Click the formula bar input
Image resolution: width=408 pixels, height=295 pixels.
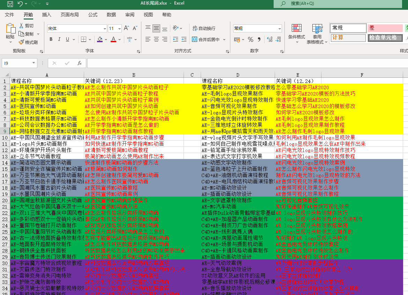[x=247, y=63]
